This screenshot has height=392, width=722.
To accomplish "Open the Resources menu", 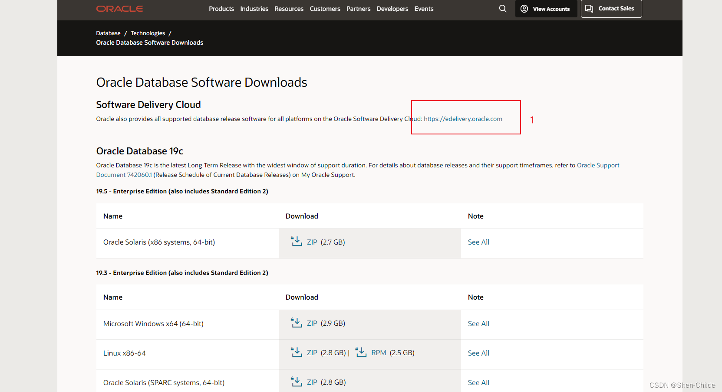I will coord(289,9).
